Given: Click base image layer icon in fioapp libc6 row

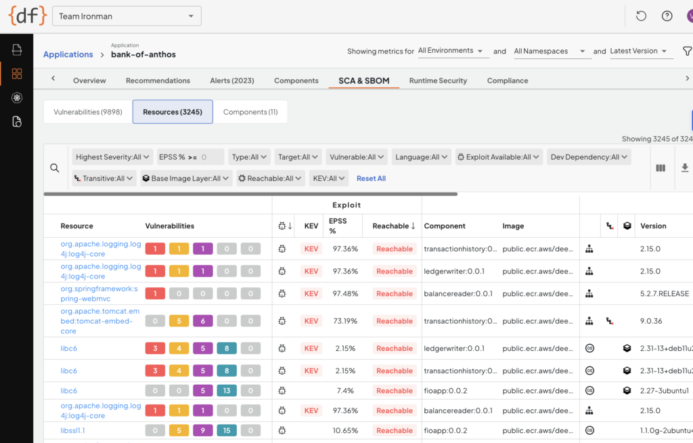Looking at the screenshot, I should pos(627,391).
